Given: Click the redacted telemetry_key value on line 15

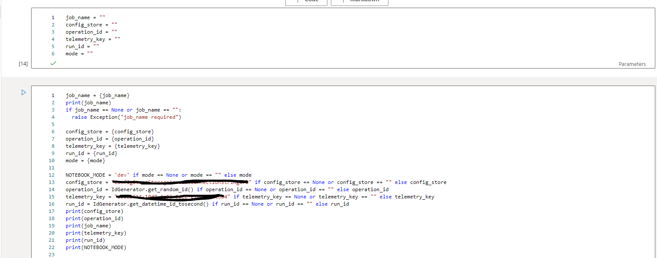Looking at the screenshot, I should tap(171, 196).
